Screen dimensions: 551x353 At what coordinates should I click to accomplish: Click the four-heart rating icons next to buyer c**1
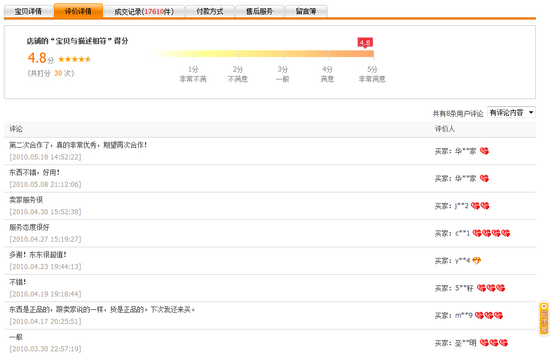(x=491, y=233)
